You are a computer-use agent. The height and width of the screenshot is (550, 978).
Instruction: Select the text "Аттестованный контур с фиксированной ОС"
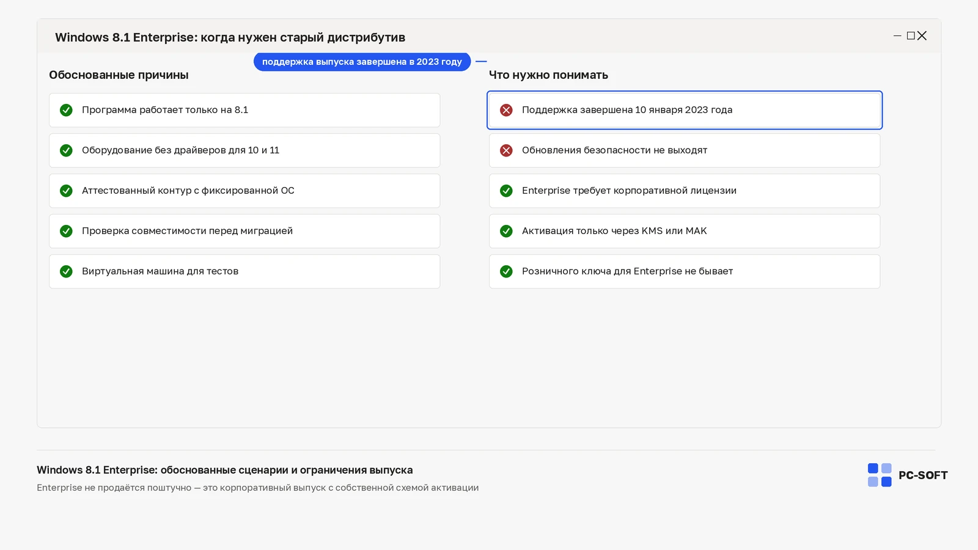(188, 191)
